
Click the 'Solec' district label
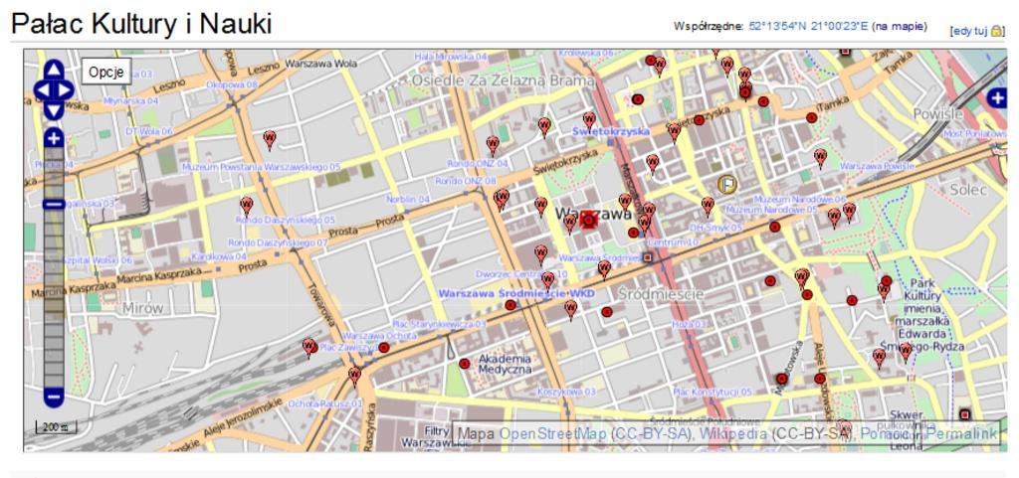(968, 190)
